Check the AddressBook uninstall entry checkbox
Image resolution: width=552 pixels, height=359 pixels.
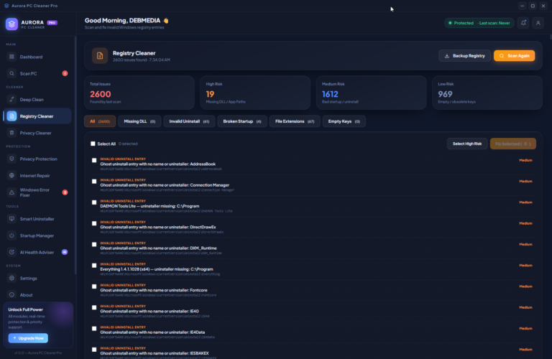pos(94,160)
